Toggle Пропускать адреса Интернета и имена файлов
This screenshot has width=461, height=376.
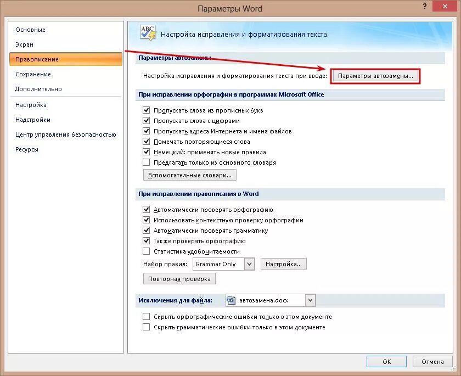(x=146, y=131)
